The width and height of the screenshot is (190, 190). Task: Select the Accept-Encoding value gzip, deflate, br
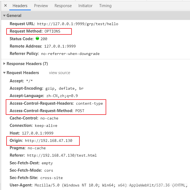pyautogui.click(x=64, y=88)
